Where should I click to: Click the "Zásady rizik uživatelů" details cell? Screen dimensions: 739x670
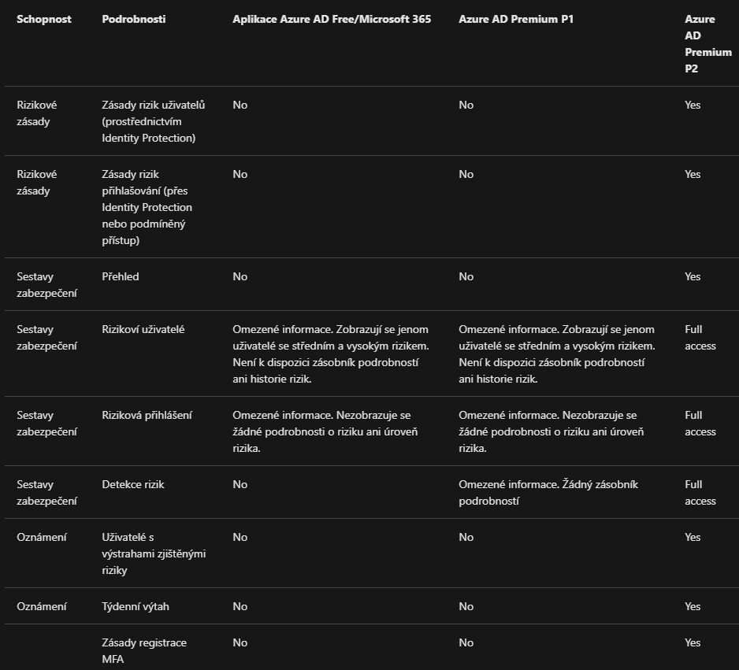tap(154, 121)
